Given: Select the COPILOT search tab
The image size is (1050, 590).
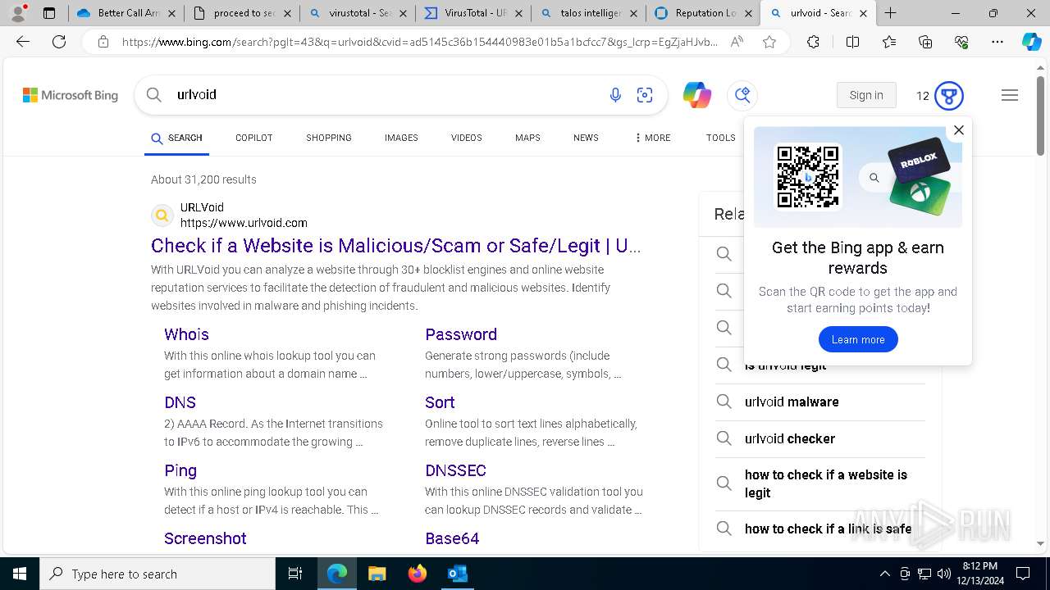Looking at the screenshot, I should pyautogui.click(x=253, y=138).
